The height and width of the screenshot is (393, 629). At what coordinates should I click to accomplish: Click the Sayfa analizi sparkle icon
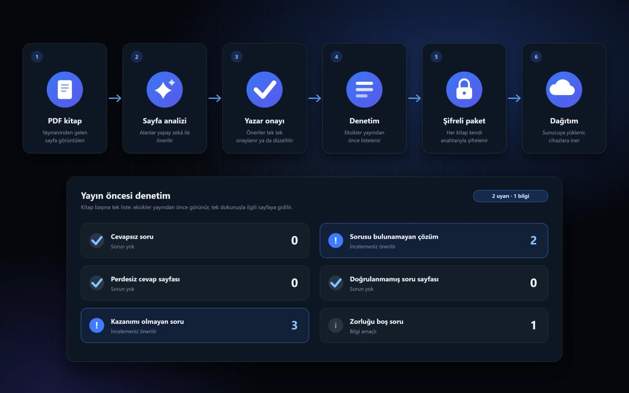coord(164,89)
